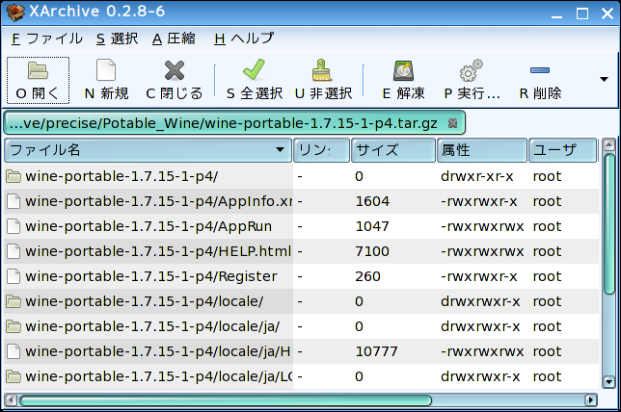The image size is (621, 412).
Task: Click the 実行 (Run) gears icon
Action: click(472, 70)
